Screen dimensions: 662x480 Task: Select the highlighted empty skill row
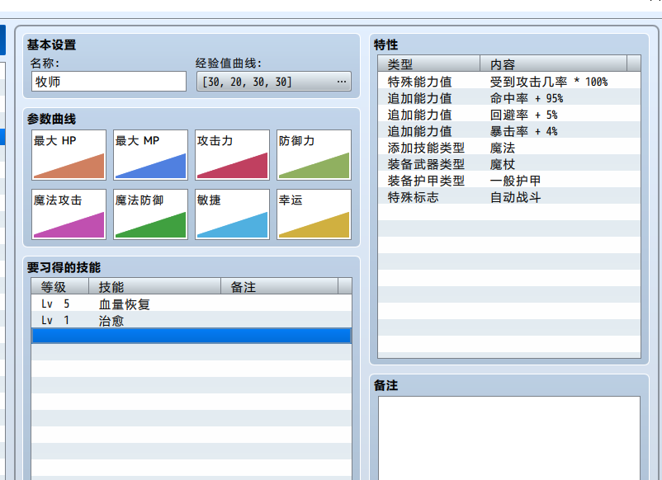pyautogui.click(x=192, y=336)
